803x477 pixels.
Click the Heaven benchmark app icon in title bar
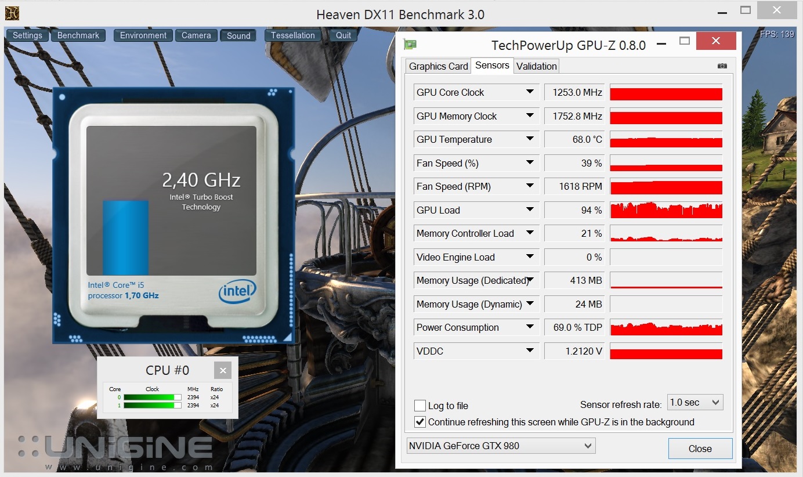pyautogui.click(x=12, y=13)
